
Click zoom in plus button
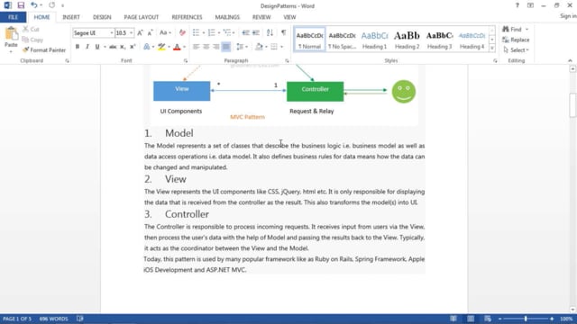552,319
